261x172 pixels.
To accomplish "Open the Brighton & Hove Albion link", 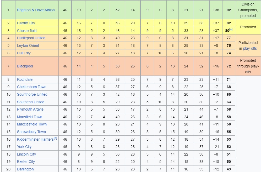I will tap(36, 10).
